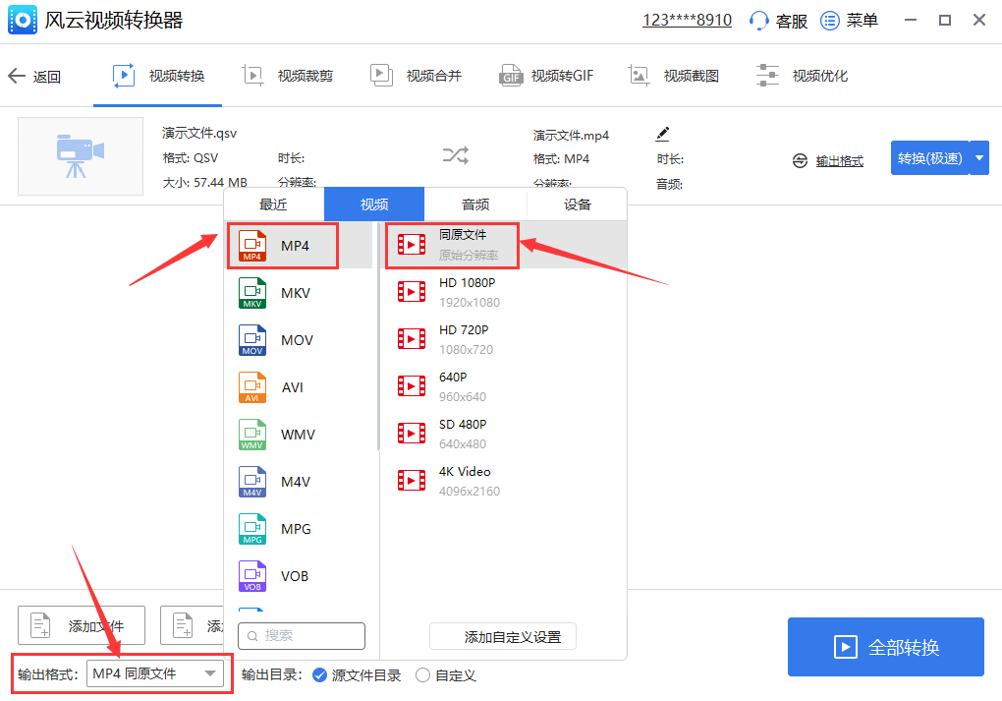Click the 输出格式 link

[840, 161]
